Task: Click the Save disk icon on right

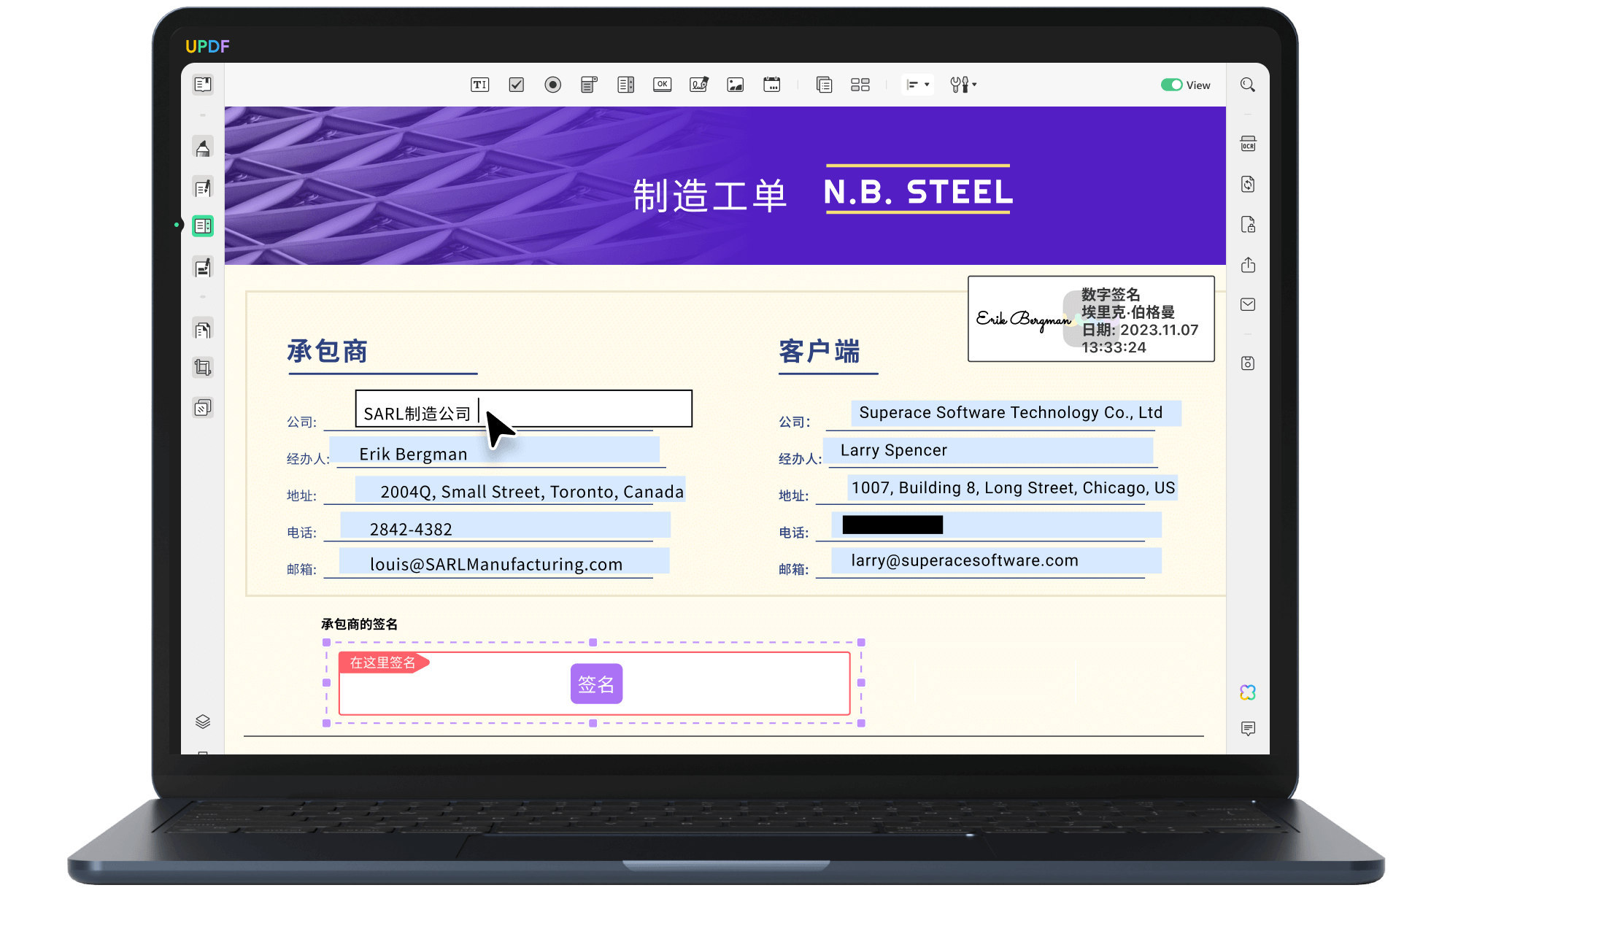Action: click(1248, 363)
